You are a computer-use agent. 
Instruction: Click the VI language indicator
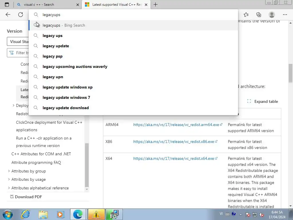coord(221,214)
